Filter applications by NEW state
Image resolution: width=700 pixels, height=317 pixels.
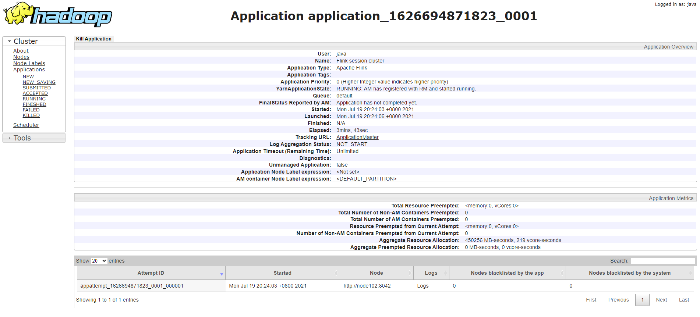(x=28, y=77)
